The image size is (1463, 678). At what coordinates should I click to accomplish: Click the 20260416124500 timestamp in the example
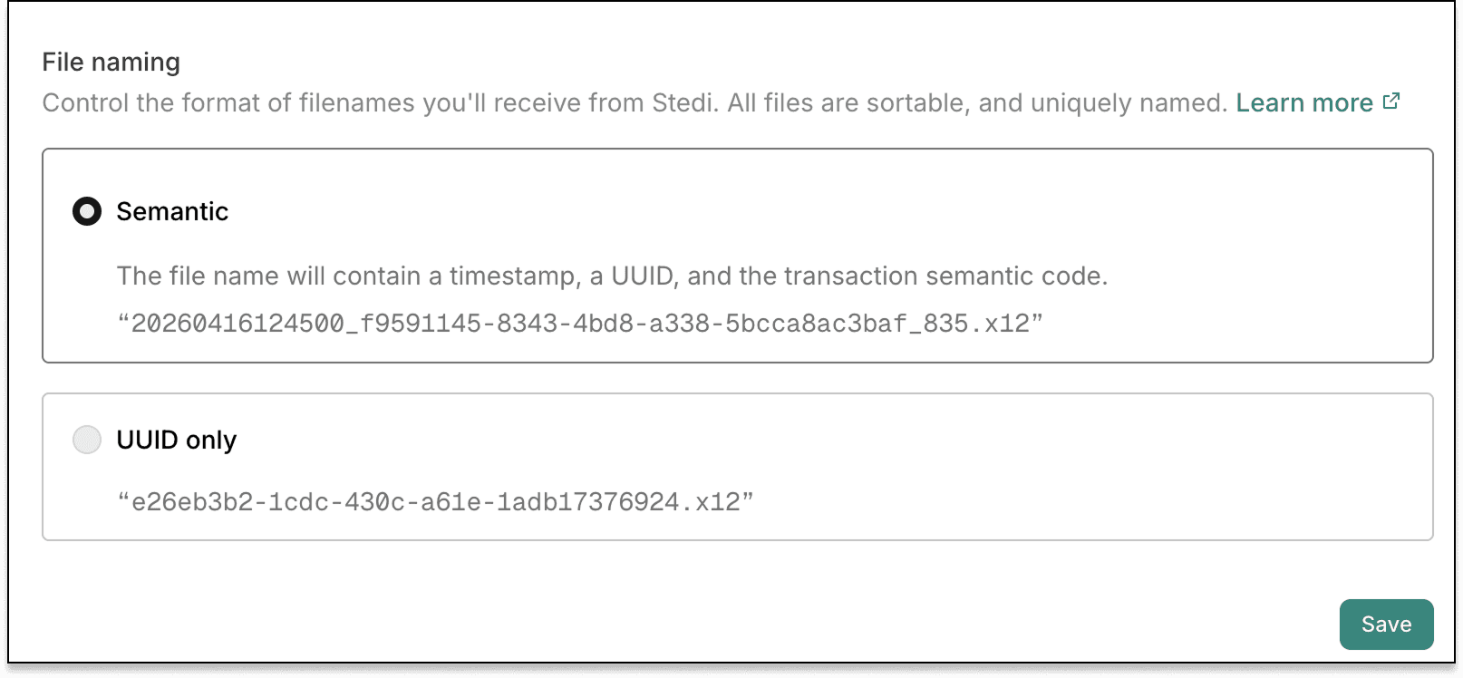tap(237, 324)
